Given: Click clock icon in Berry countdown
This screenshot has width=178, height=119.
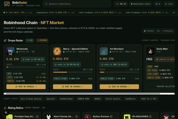Looking at the screenshot, I should [x=56, y=64].
